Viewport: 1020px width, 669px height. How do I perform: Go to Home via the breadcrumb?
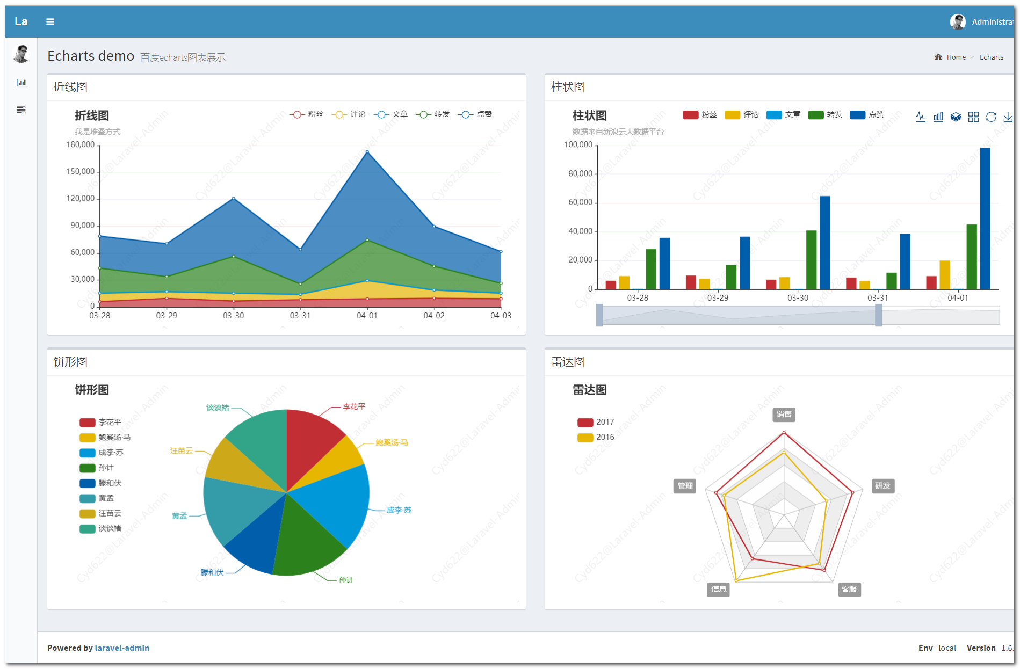956,57
